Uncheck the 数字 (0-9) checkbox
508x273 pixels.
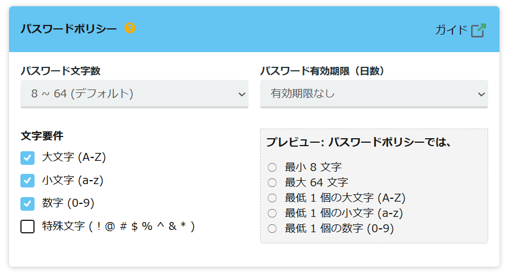point(28,203)
